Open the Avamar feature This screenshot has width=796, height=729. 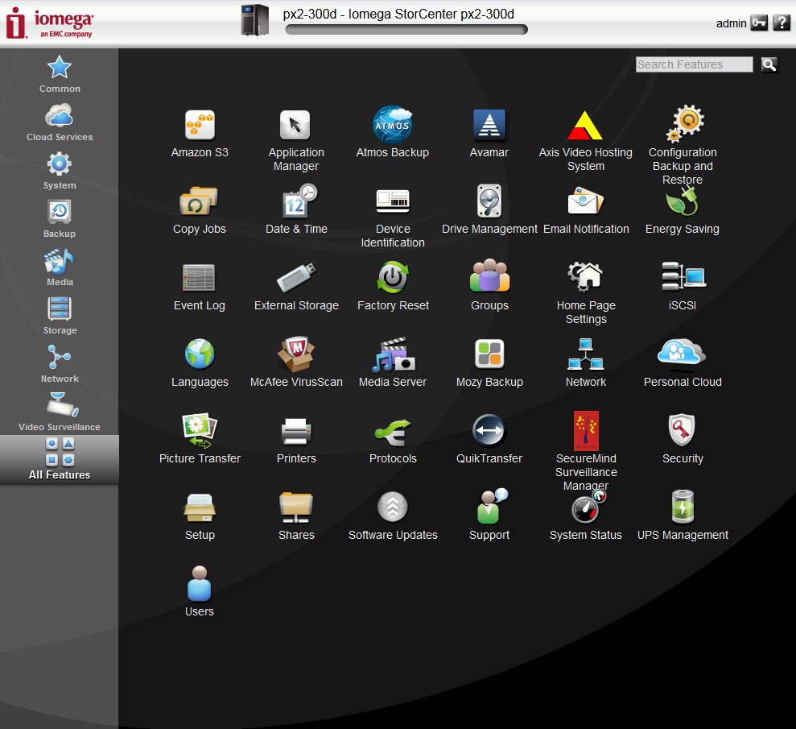[x=489, y=133]
